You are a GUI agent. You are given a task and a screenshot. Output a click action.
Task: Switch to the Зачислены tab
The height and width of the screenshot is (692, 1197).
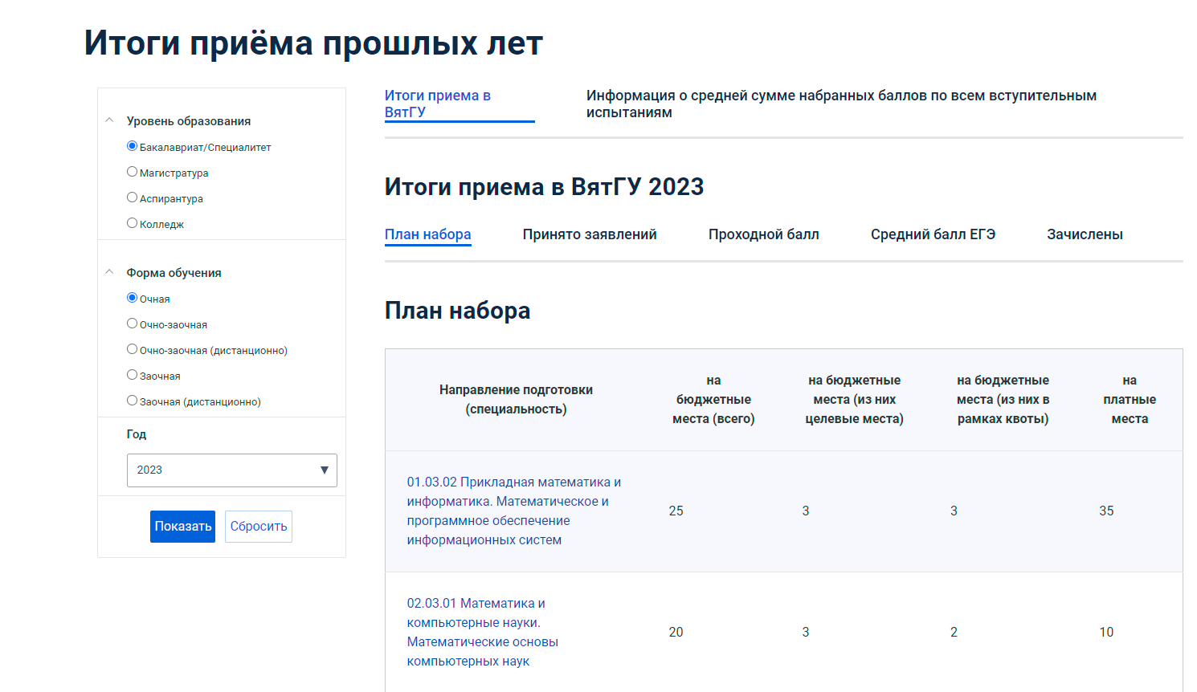pyautogui.click(x=1085, y=234)
